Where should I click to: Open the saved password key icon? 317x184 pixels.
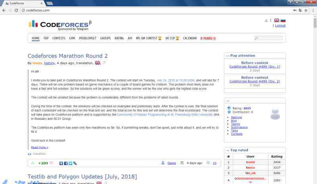coord(295,10)
